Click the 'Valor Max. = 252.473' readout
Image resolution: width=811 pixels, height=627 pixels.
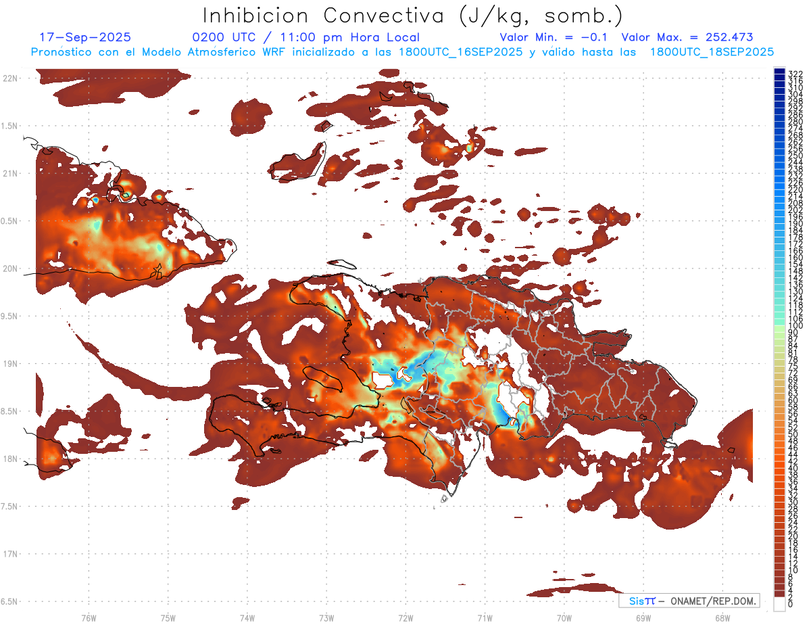(687, 37)
